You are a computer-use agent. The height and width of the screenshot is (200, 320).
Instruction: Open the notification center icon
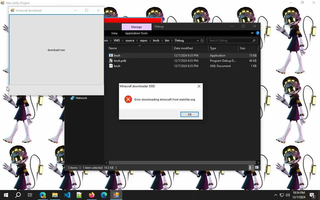point(312,195)
